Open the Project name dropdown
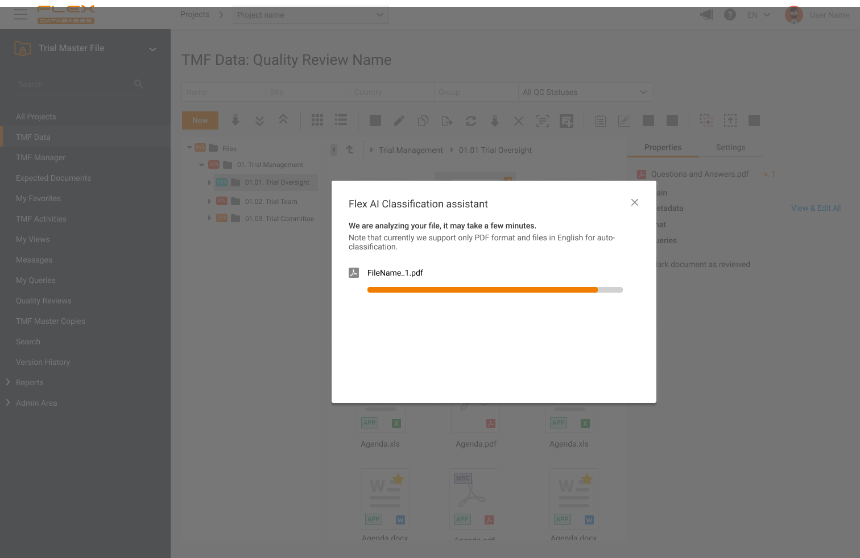Image resolution: width=860 pixels, height=558 pixels. click(x=311, y=15)
